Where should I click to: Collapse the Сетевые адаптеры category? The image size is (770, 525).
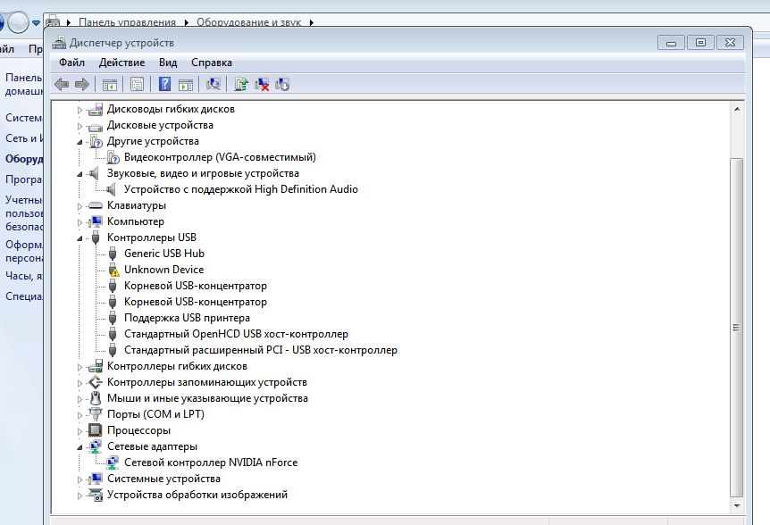coord(80,447)
